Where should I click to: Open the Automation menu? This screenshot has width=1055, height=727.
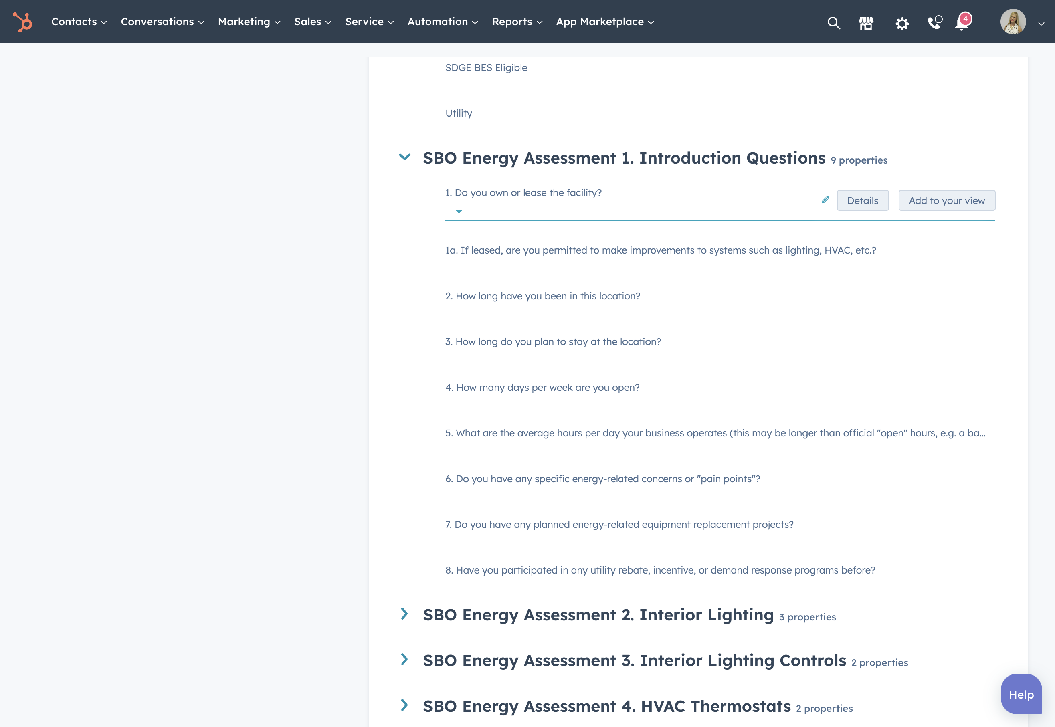[442, 21]
